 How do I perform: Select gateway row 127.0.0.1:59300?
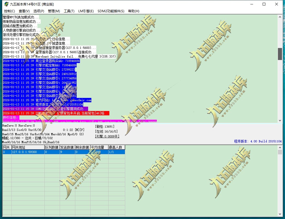click(64, 152)
